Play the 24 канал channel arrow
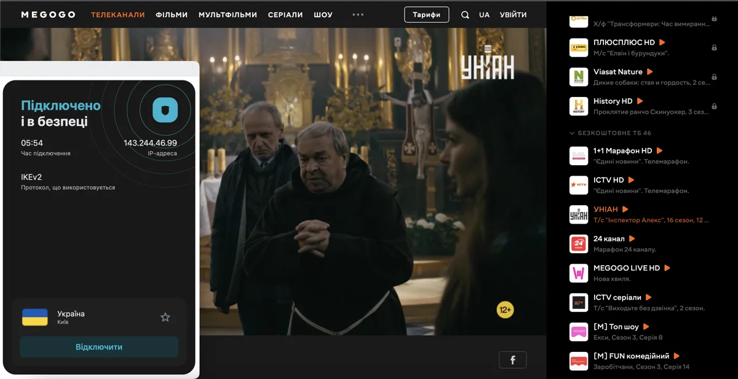This screenshot has width=738, height=379. click(x=632, y=238)
